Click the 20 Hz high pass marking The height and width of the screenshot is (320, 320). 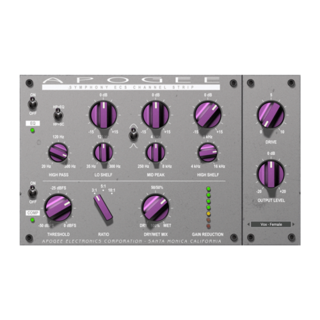click(x=46, y=166)
